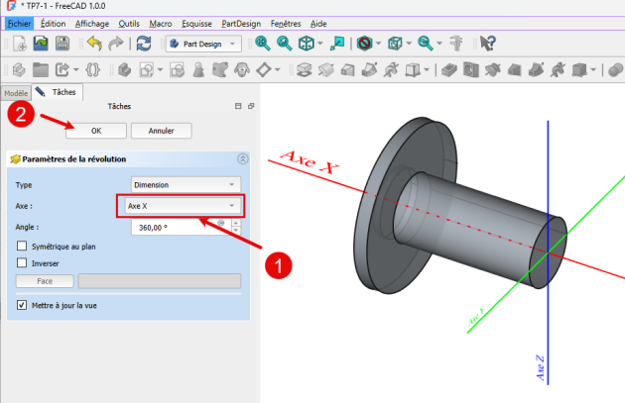Click the What's This help cursor icon

[x=489, y=44]
